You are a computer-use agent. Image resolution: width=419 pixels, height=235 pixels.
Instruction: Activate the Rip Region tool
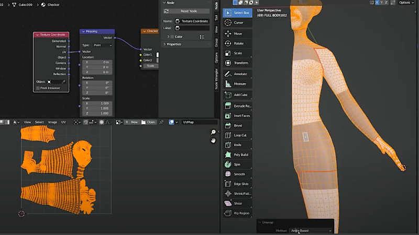click(237, 213)
